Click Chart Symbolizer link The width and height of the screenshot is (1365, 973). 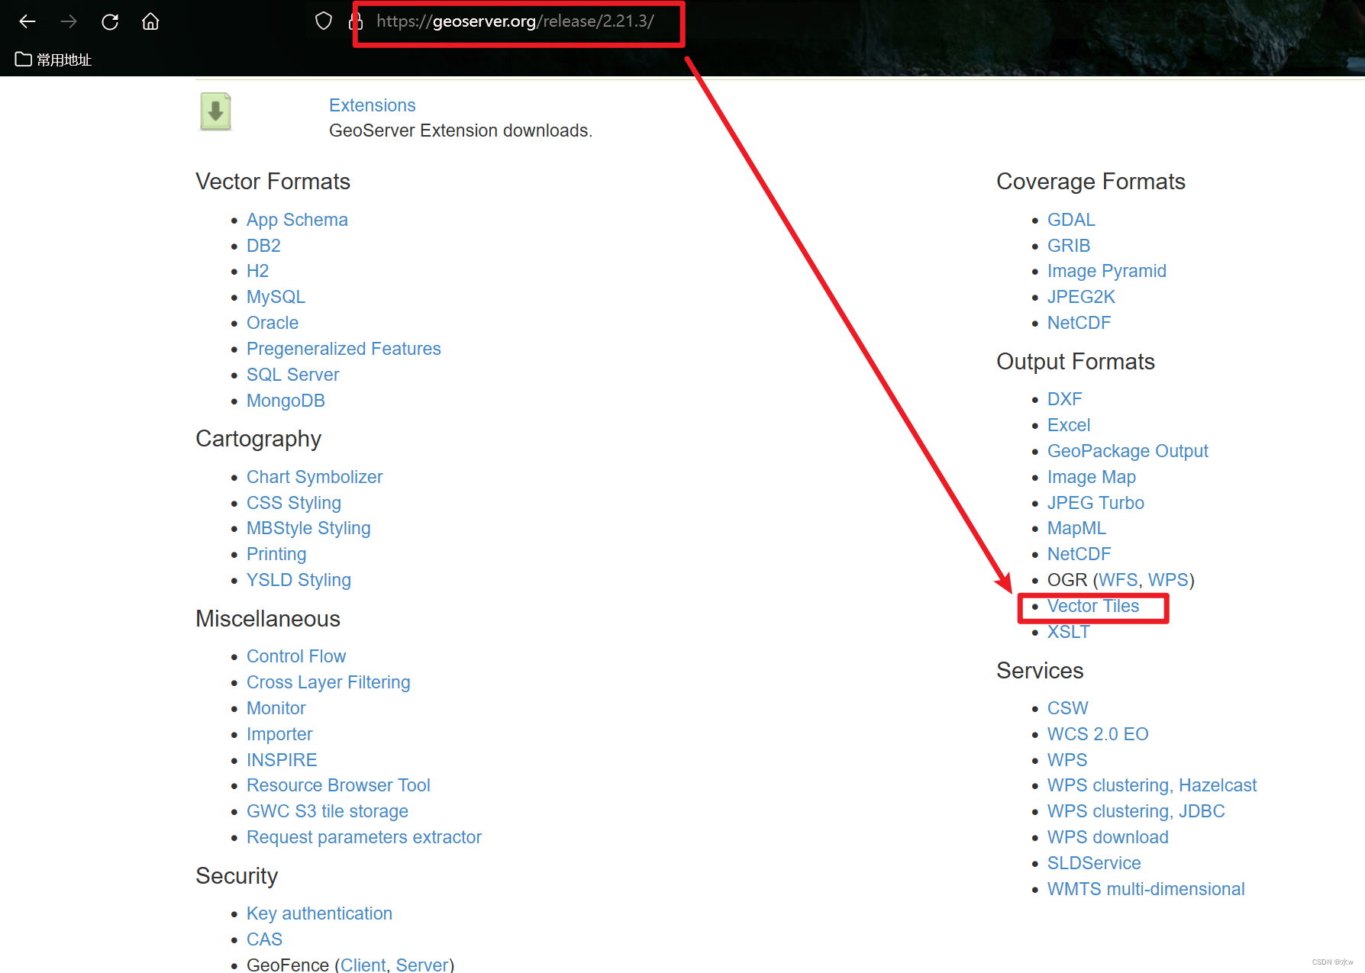[x=315, y=477]
